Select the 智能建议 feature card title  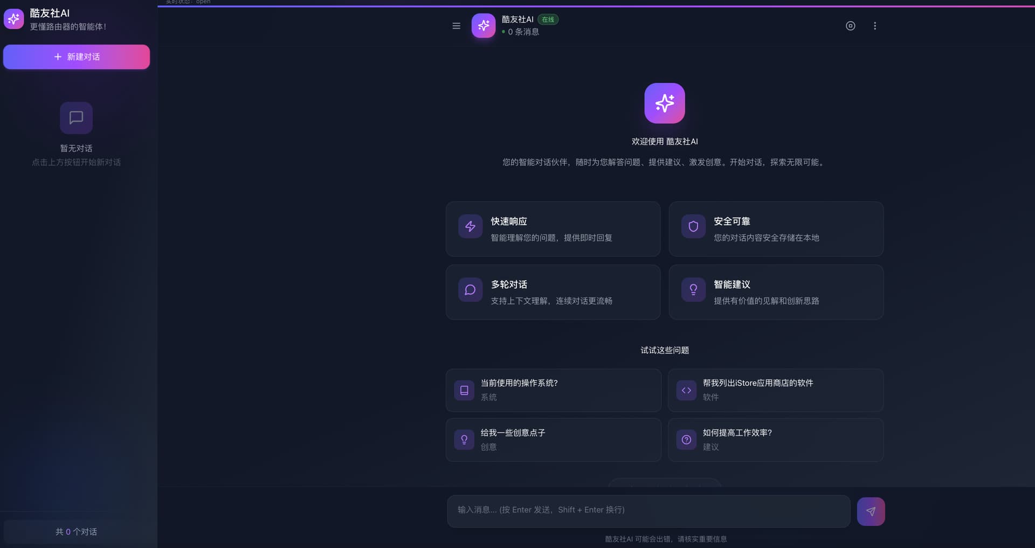click(732, 285)
